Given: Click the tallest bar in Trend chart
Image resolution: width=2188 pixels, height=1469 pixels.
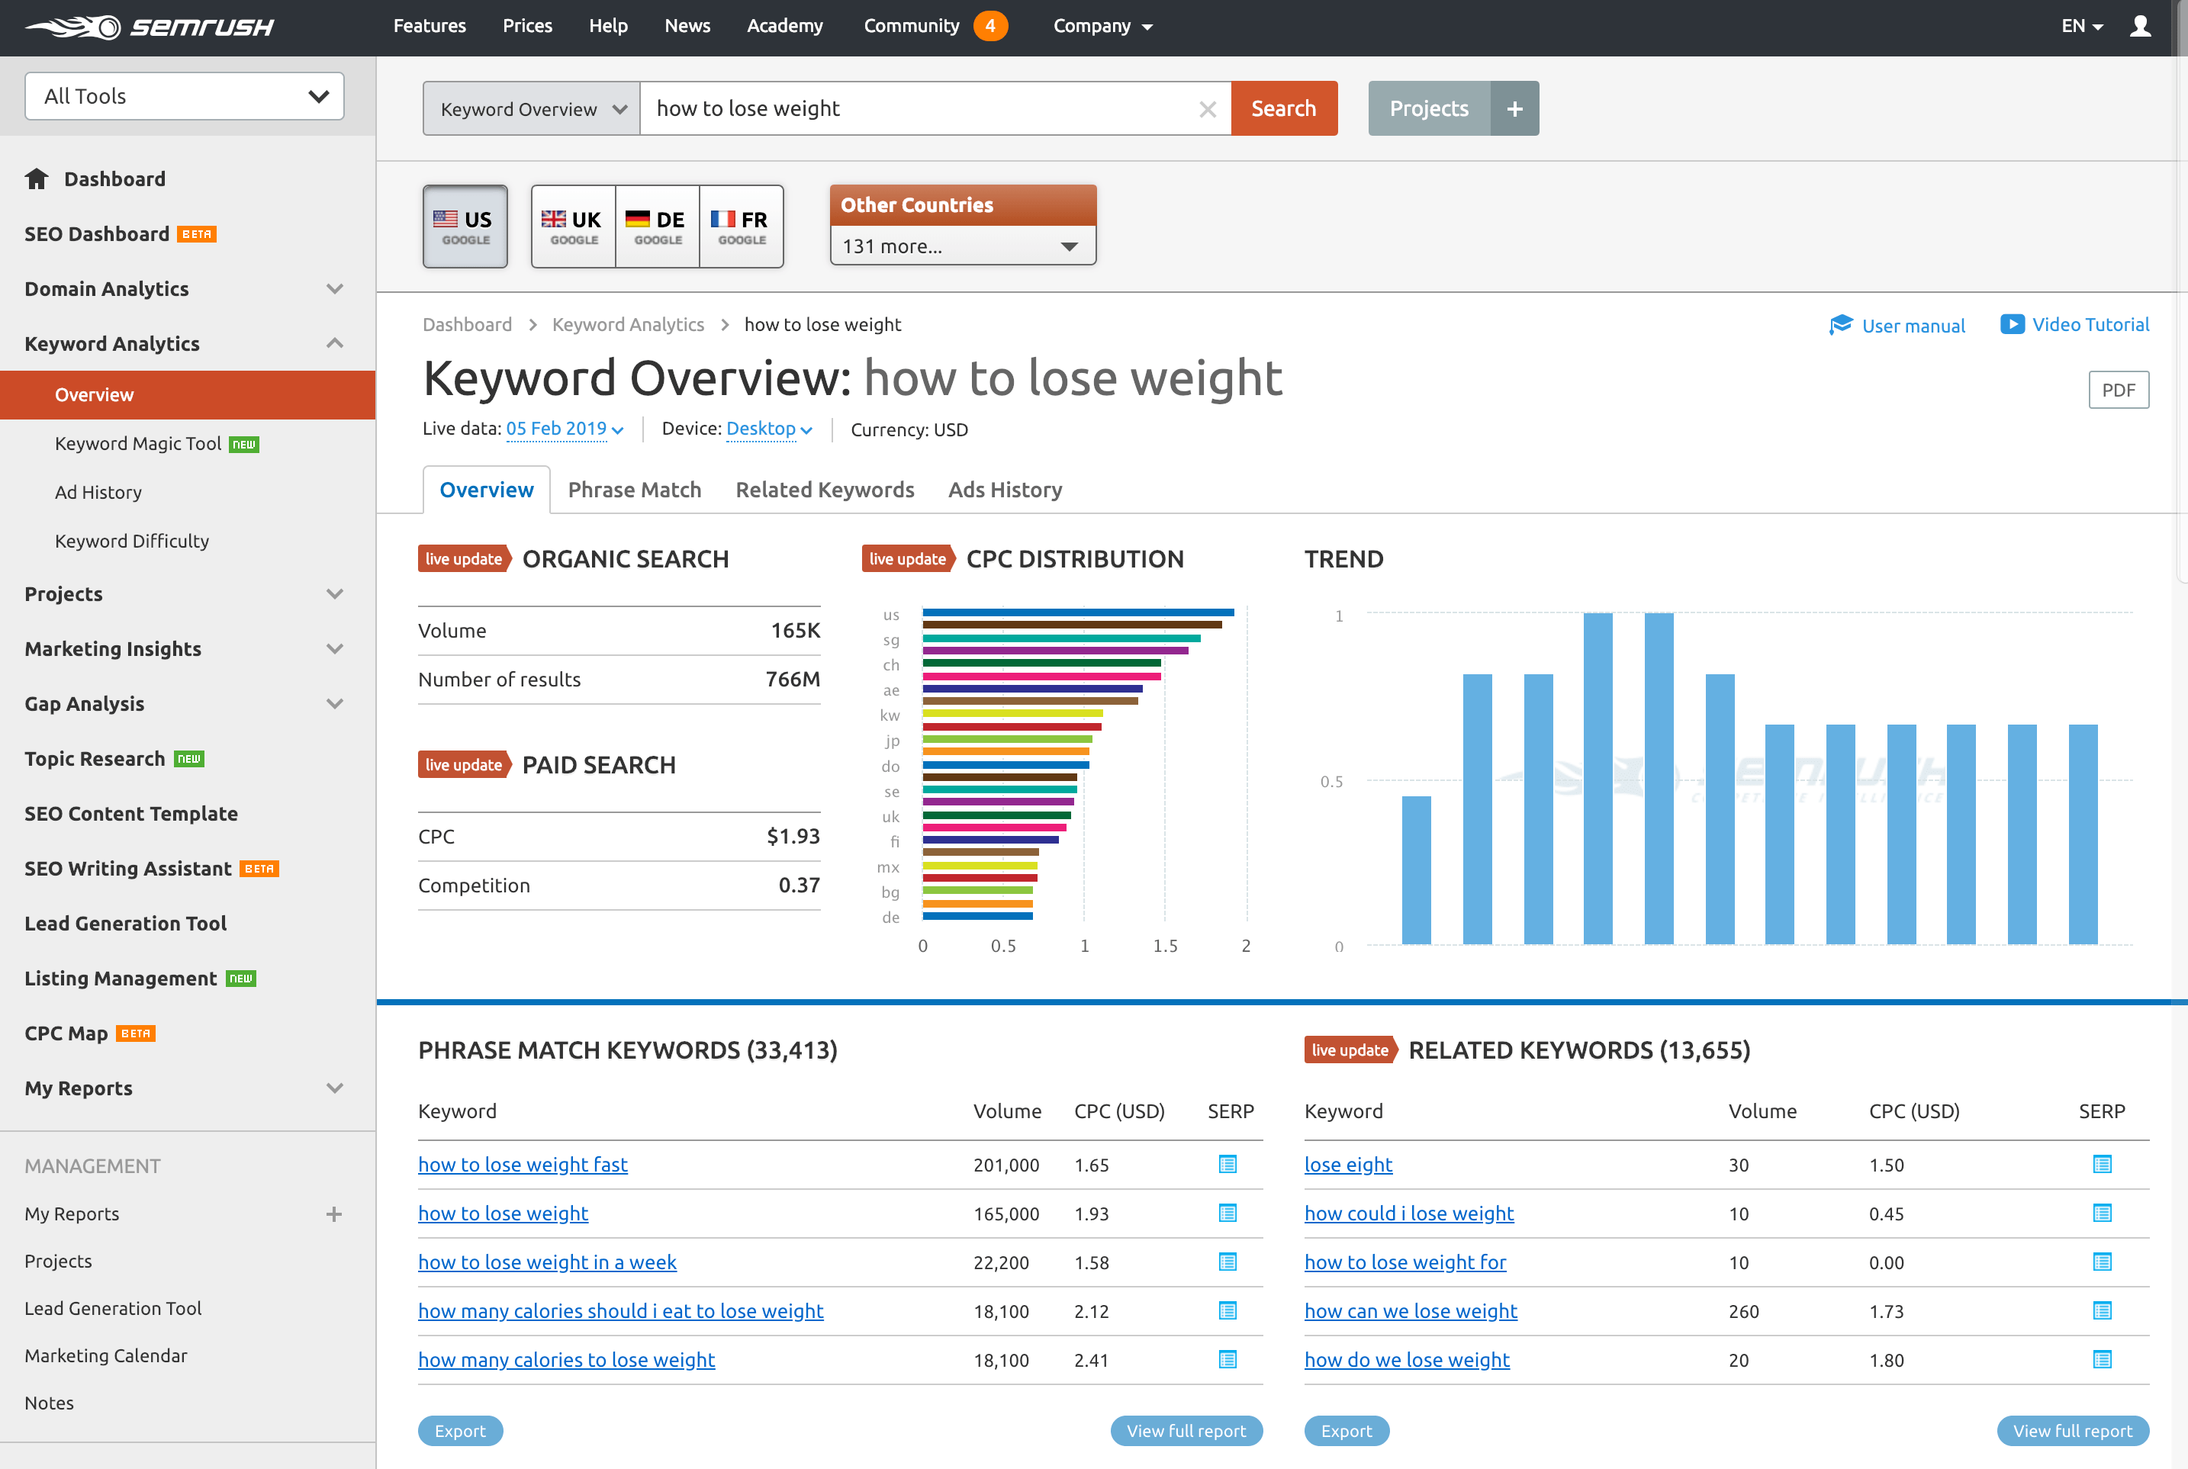Looking at the screenshot, I should (1598, 778).
